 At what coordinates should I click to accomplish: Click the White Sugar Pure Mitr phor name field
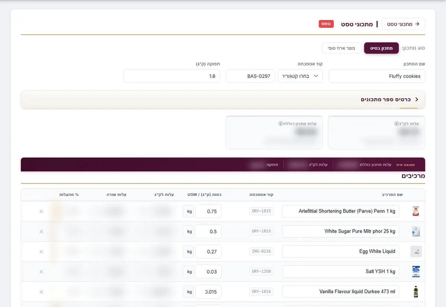click(341, 231)
